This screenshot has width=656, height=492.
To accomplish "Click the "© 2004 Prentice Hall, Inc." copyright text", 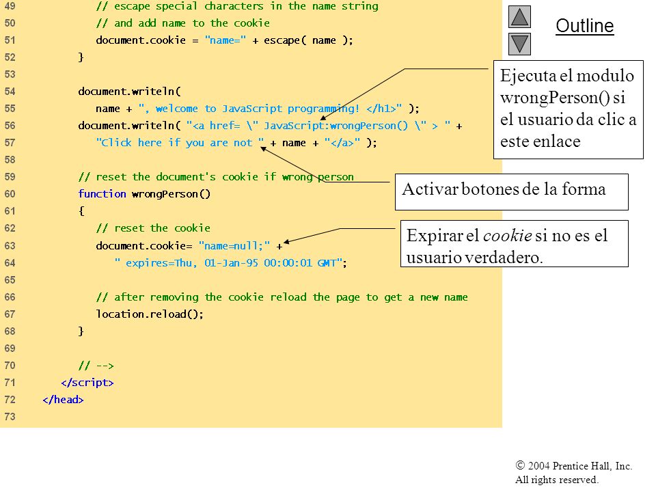I will (573, 465).
